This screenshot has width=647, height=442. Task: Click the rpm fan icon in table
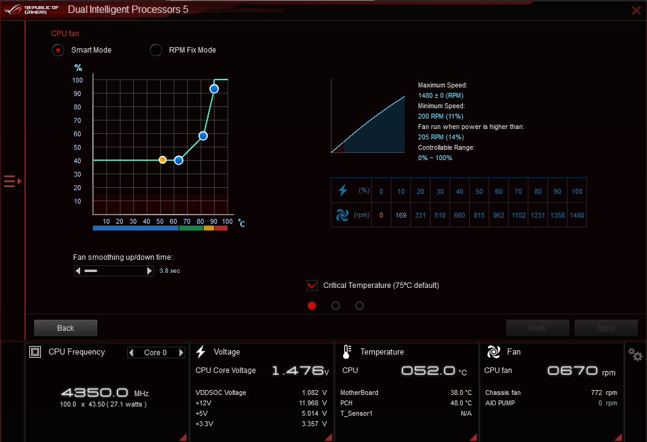click(342, 215)
